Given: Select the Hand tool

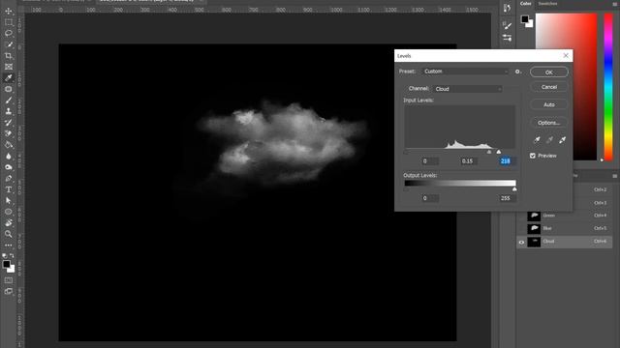Looking at the screenshot, I should coord(9,222).
